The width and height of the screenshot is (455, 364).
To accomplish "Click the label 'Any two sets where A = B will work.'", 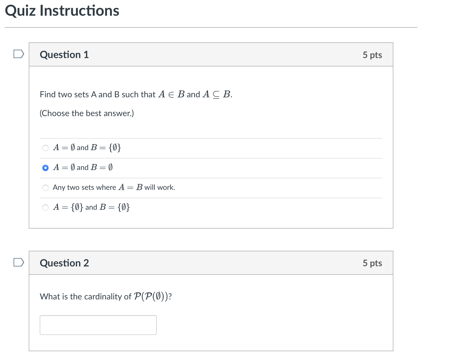I will [x=114, y=187].
